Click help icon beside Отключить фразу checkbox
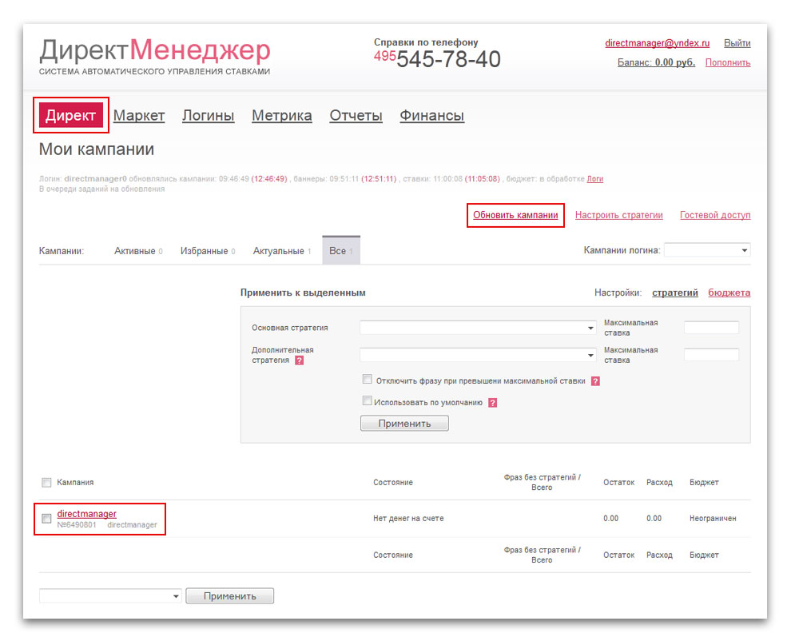The height and width of the screenshot is (641, 791). click(595, 381)
